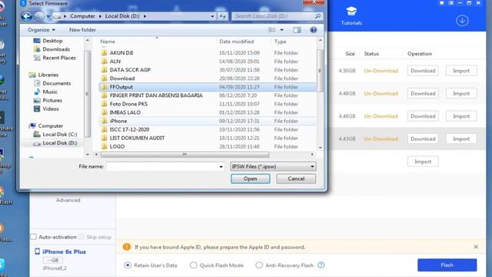Select the IMBAS LALO folder

click(208, 112)
